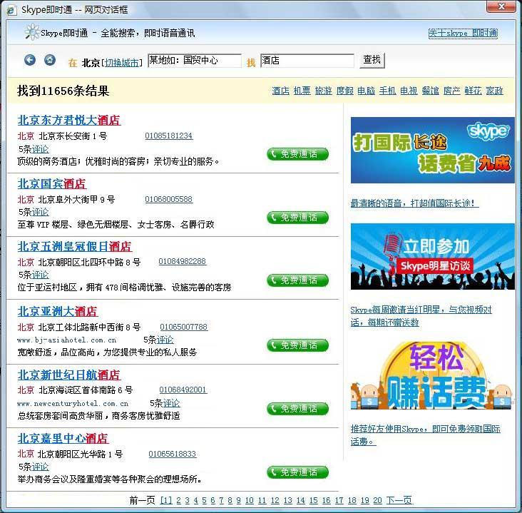Screen dimensions: 522x513
Task: Click the 查找 search button
Action: 372,60
